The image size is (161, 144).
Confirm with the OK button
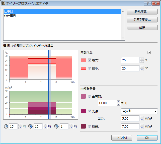pyautogui.click(x=147, y=138)
